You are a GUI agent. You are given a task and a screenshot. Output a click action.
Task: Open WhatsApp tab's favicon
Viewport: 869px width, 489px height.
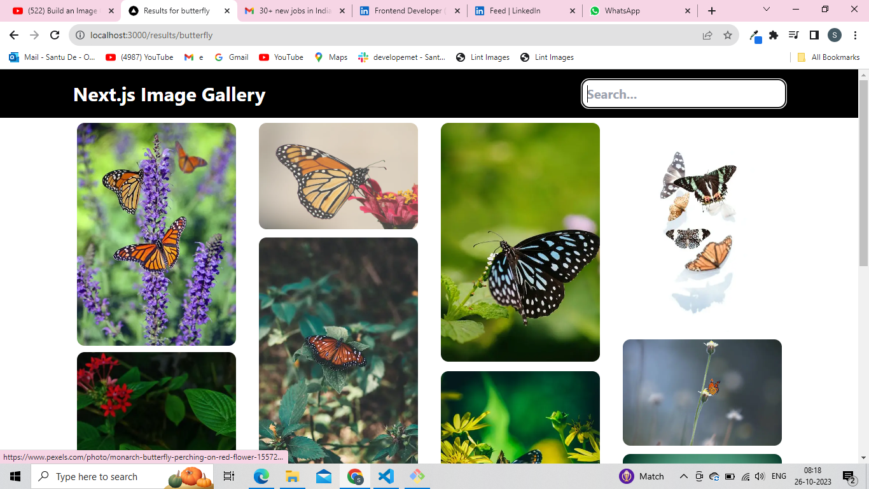pyautogui.click(x=595, y=11)
